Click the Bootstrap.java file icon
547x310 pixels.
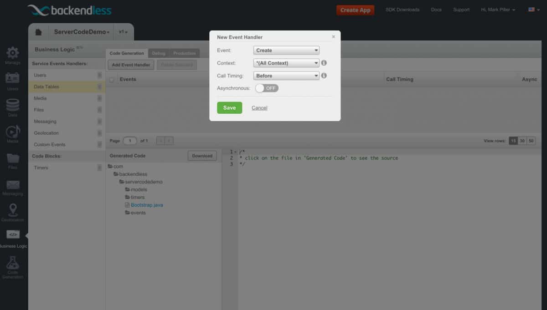(x=127, y=205)
